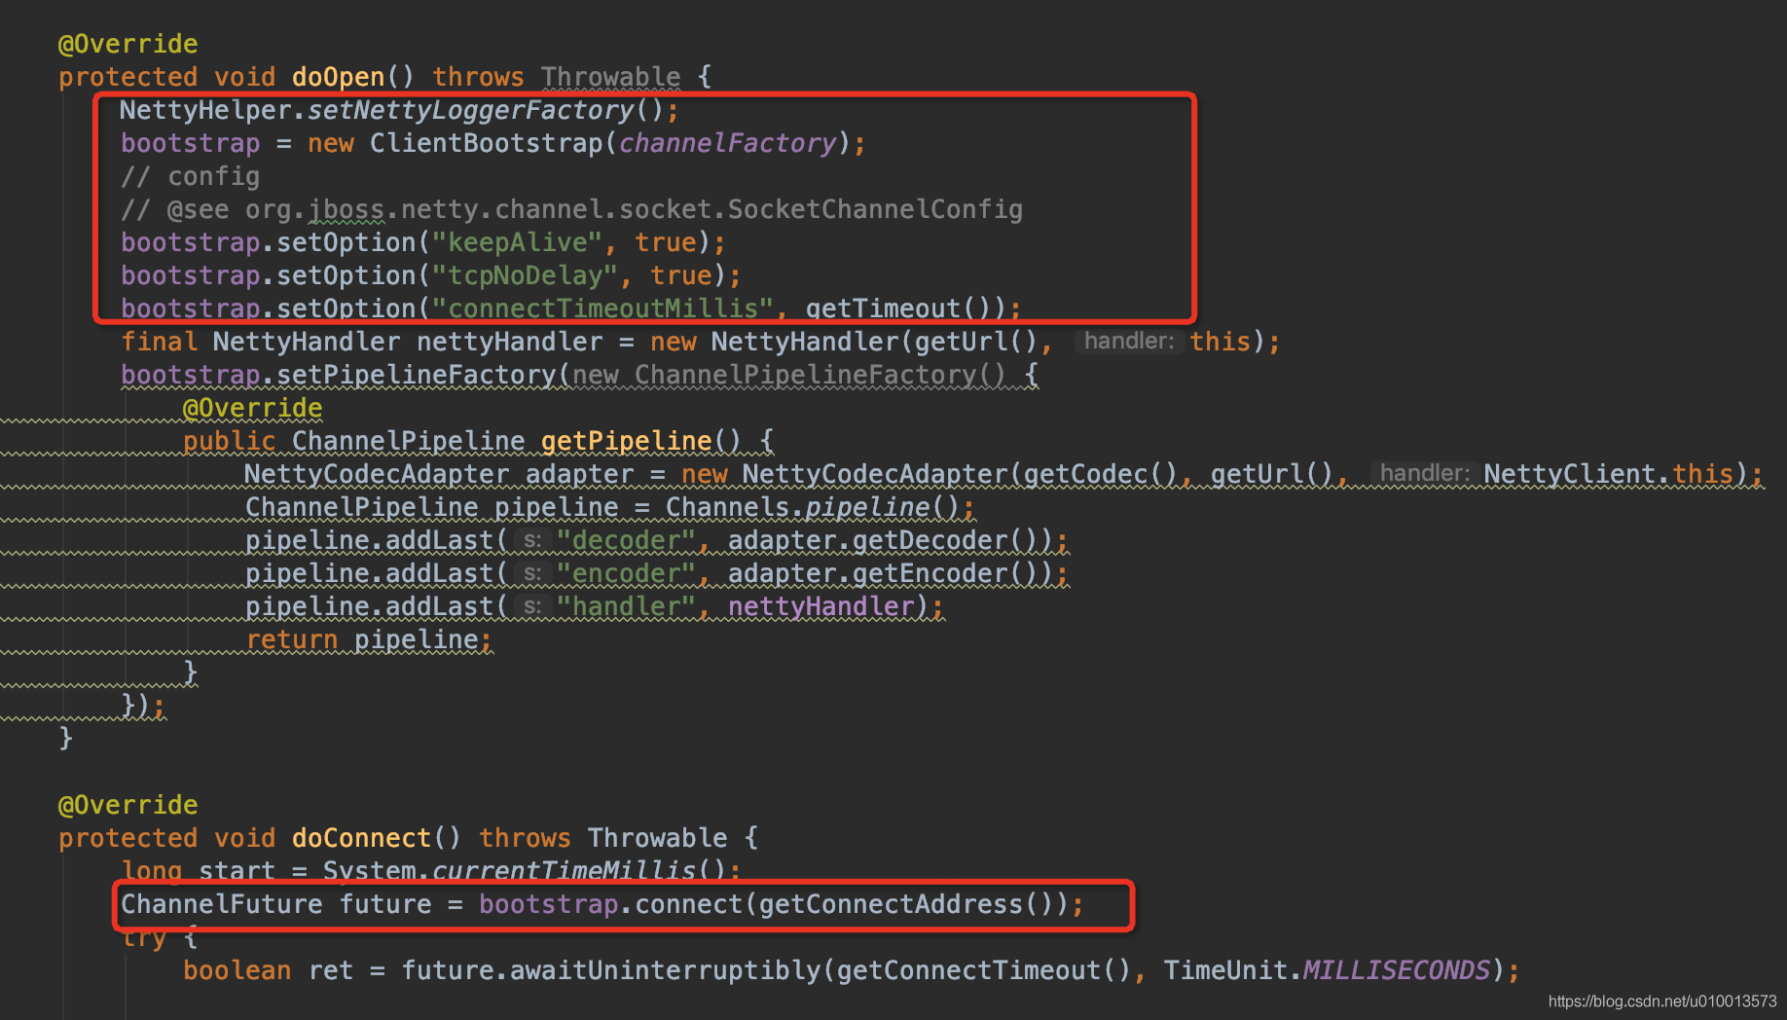Viewport: 1787px width, 1020px height.
Task: Select the doConnect method name
Action: (361, 838)
